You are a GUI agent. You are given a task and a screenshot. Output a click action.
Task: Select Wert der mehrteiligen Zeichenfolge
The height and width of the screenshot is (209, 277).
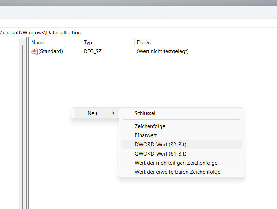[x=176, y=163]
